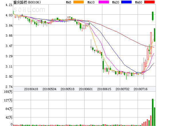Image resolution: width=172 pixels, height=126 pixels.
Task: Click the tall green candlestick near 4.03
Action: tap(153, 16)
